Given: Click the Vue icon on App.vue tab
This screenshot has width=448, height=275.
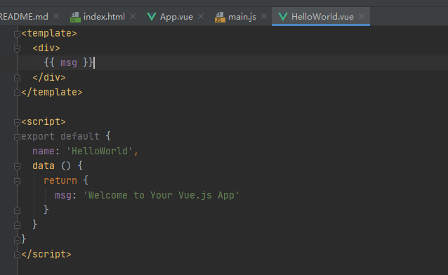Looking at the screenshot, I should point(152,17).
